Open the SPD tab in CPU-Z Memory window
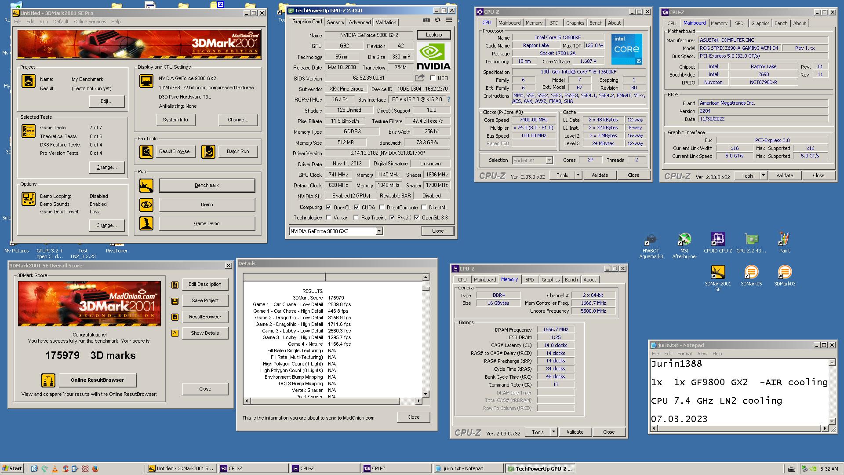Viewport: 844px width, 475px height. [x=529, y=280]
